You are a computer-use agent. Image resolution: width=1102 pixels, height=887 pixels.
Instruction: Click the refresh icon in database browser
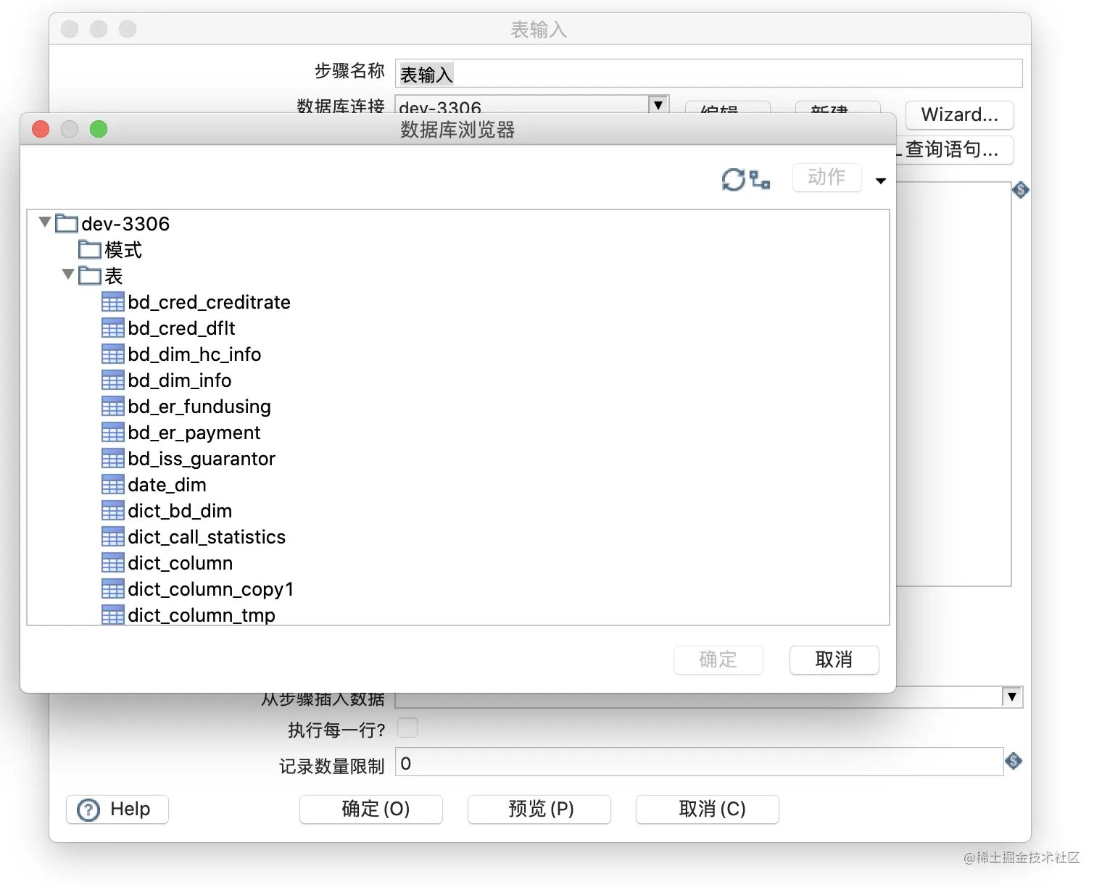(x=733, y=179)
